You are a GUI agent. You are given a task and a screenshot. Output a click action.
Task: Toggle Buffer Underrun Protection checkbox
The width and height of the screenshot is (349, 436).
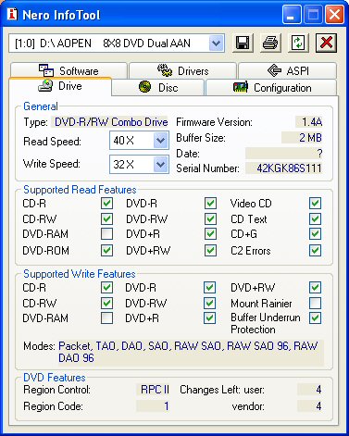pos(316,318)
